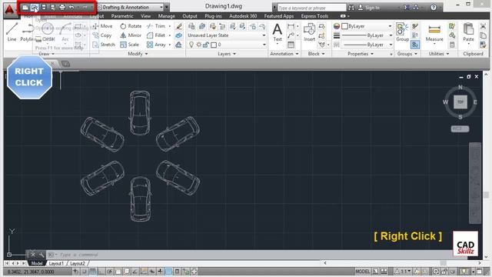
Task: Click the coordinates readout in status bar
Action: pos(31,272)
